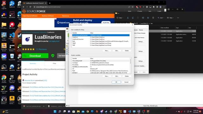Click the Search icon on the taskbar

click(x=60, y=111)
